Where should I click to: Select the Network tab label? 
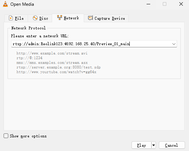tap(71, 18)
